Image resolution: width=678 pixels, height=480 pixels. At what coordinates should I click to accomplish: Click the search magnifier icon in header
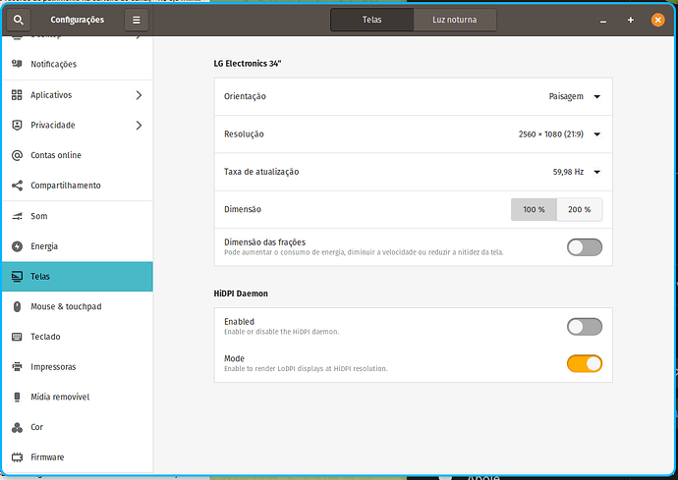pos(20,20)
